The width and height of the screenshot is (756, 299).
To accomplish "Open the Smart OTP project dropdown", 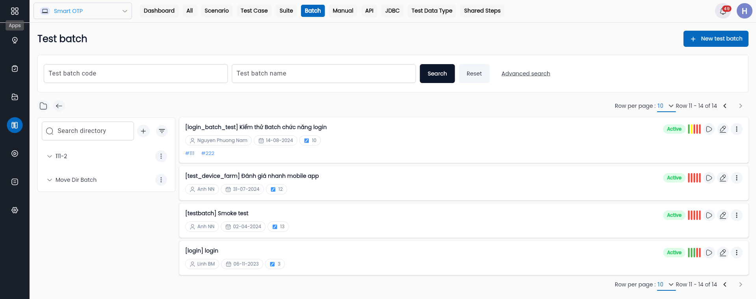I will tap(83, 11).
